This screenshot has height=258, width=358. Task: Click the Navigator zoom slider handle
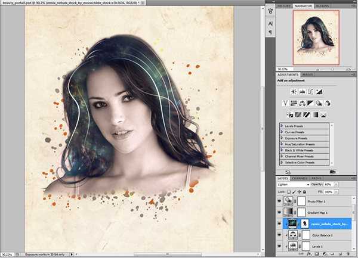click(333, 69)
